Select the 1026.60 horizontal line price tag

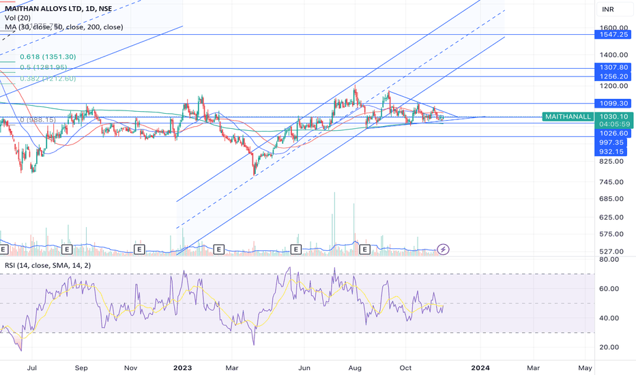[x=613, y=134]
